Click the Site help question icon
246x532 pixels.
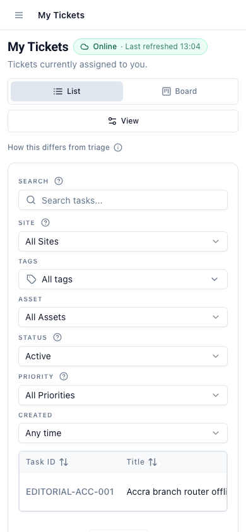pyautogui.click(x=45, y=223)
